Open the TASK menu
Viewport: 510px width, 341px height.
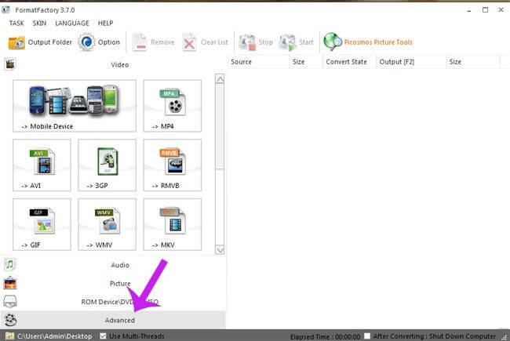[16, 24]
